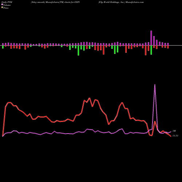Click the '(3day smooth) MunafaSutra(TM) charts for EXPI' title
Screen dimensions: 182x182
coord(55,2)
